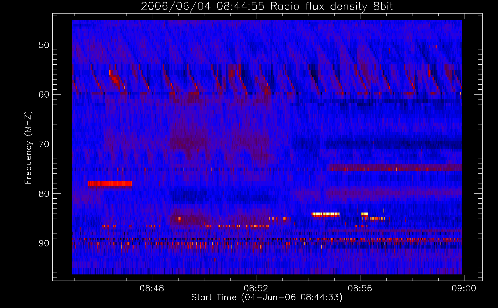Select the 60 frequency tick label

point(44,95)
